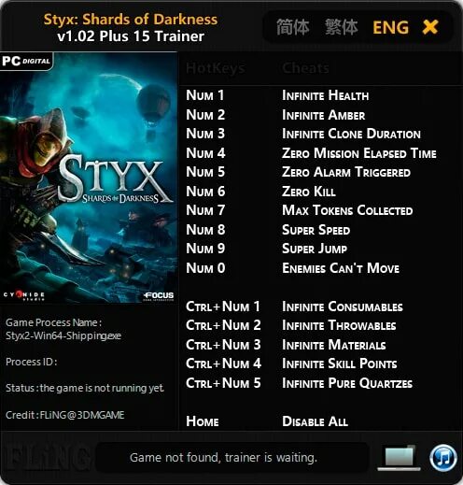Toggle the Super Speed cheat
The height and width of the screenshot is (485, 463).
316,230
